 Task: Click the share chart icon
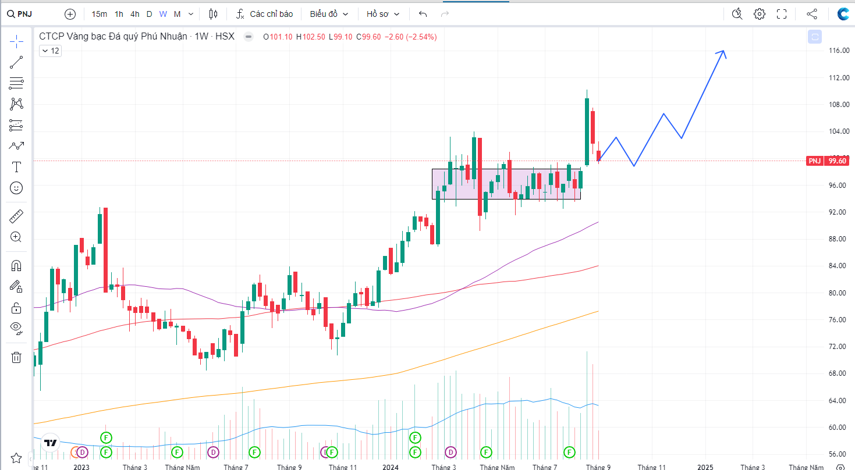[x=812, y=14]
